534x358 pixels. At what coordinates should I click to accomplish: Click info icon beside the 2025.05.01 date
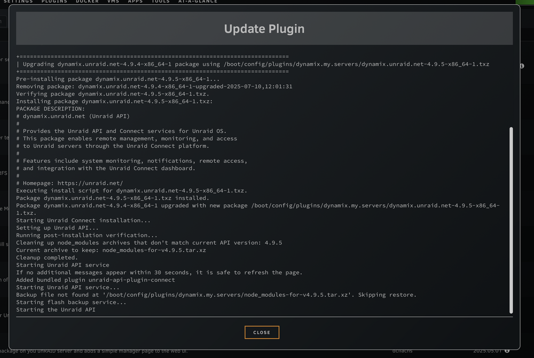click(x=507, y=351)
